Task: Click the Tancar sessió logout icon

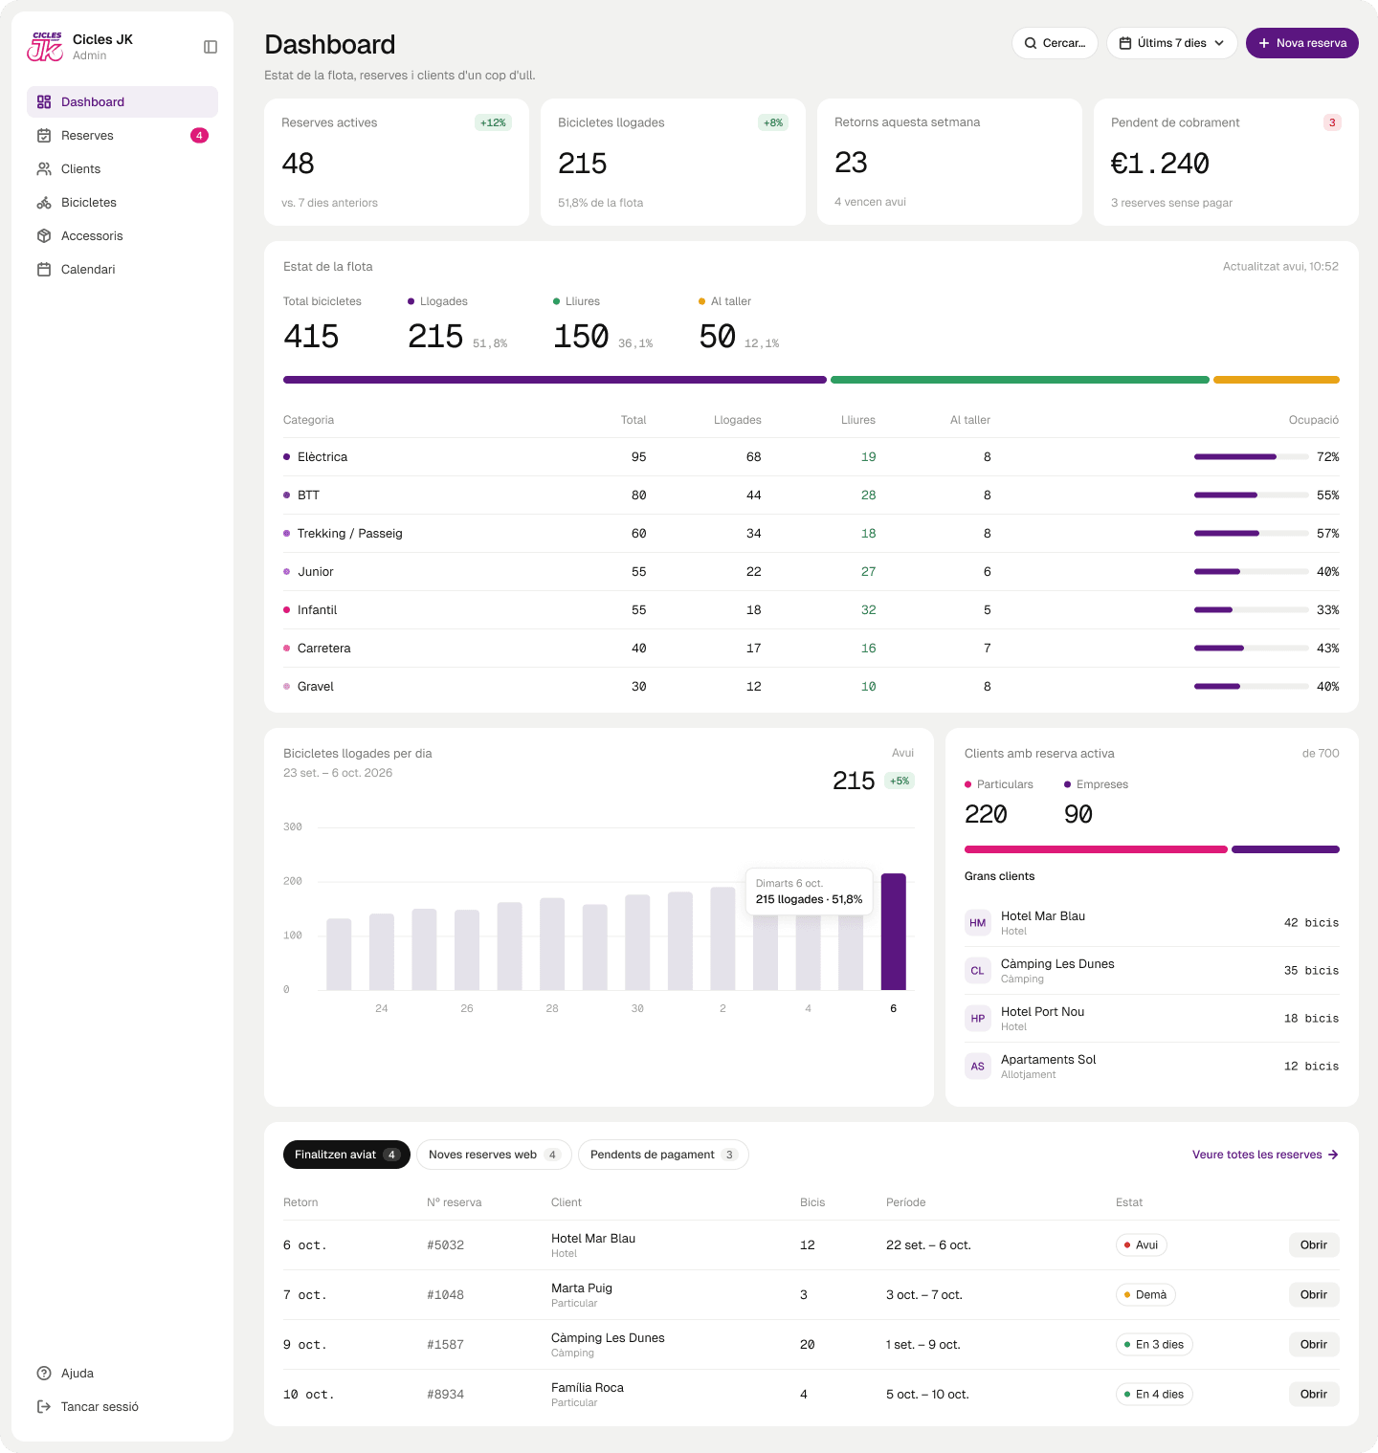Action: coord(44,1407)
